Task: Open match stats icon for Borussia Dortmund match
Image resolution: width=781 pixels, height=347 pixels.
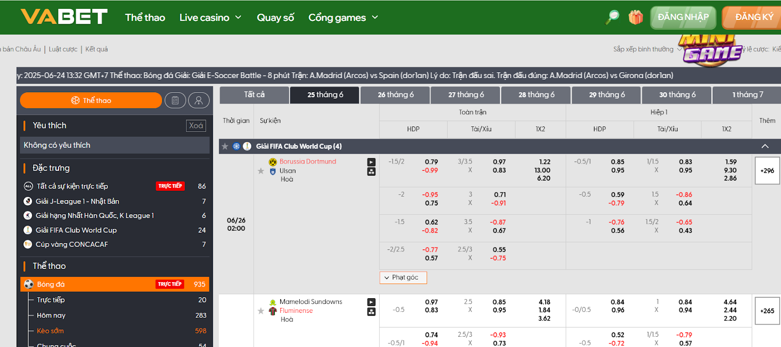Action: pos(371,171)
